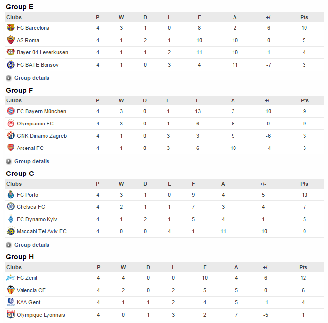Click the AS Roma club crest
Image resolution: width=328 pixels, height=323 pixels.
pyautogui.click(x=11, y=40)
